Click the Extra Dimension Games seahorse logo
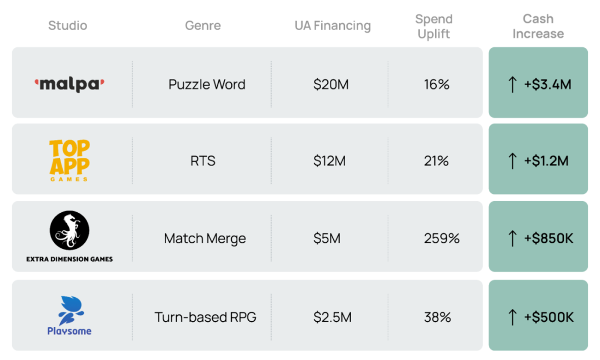The height and width of the screenshot is (360, 600). [69, 231]
